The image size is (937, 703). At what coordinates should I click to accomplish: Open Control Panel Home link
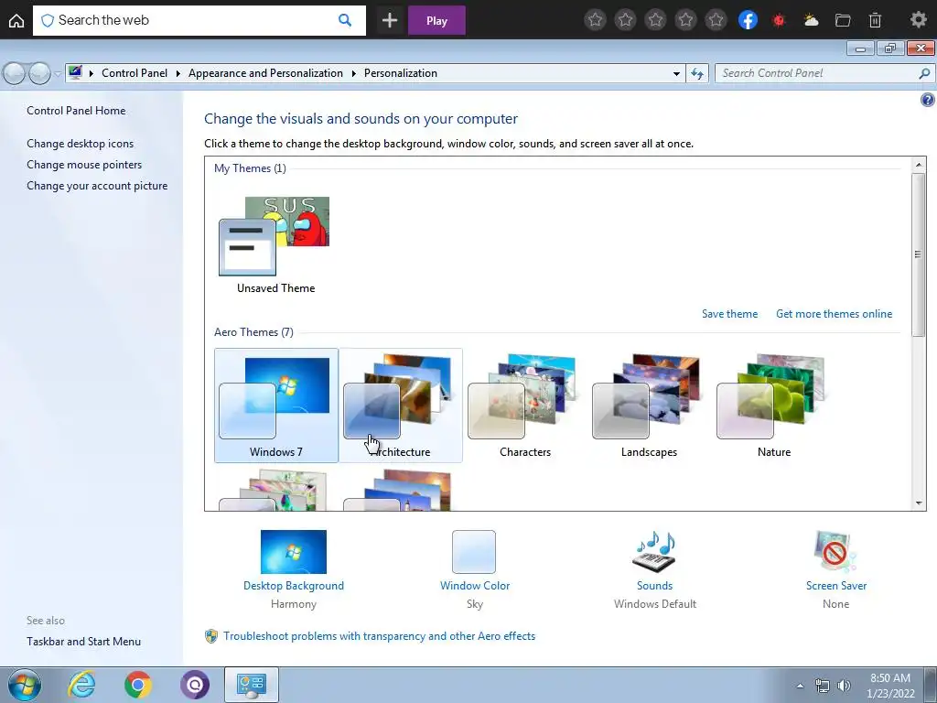pyautogui.click(x=76, y=111)
